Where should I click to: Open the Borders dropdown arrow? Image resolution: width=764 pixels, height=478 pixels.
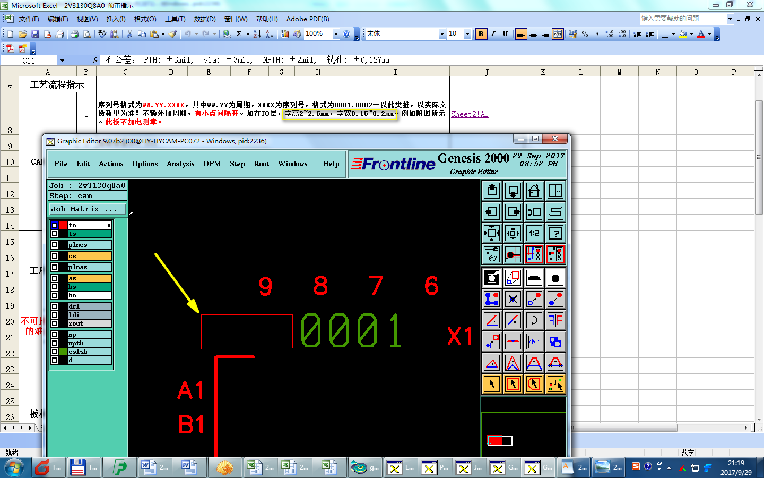(x=673, y=34)
